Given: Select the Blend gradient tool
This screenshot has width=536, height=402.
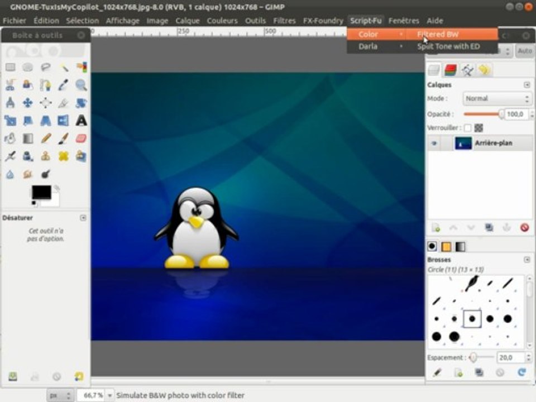Looking at the screenshot, I should coord(28,138).
